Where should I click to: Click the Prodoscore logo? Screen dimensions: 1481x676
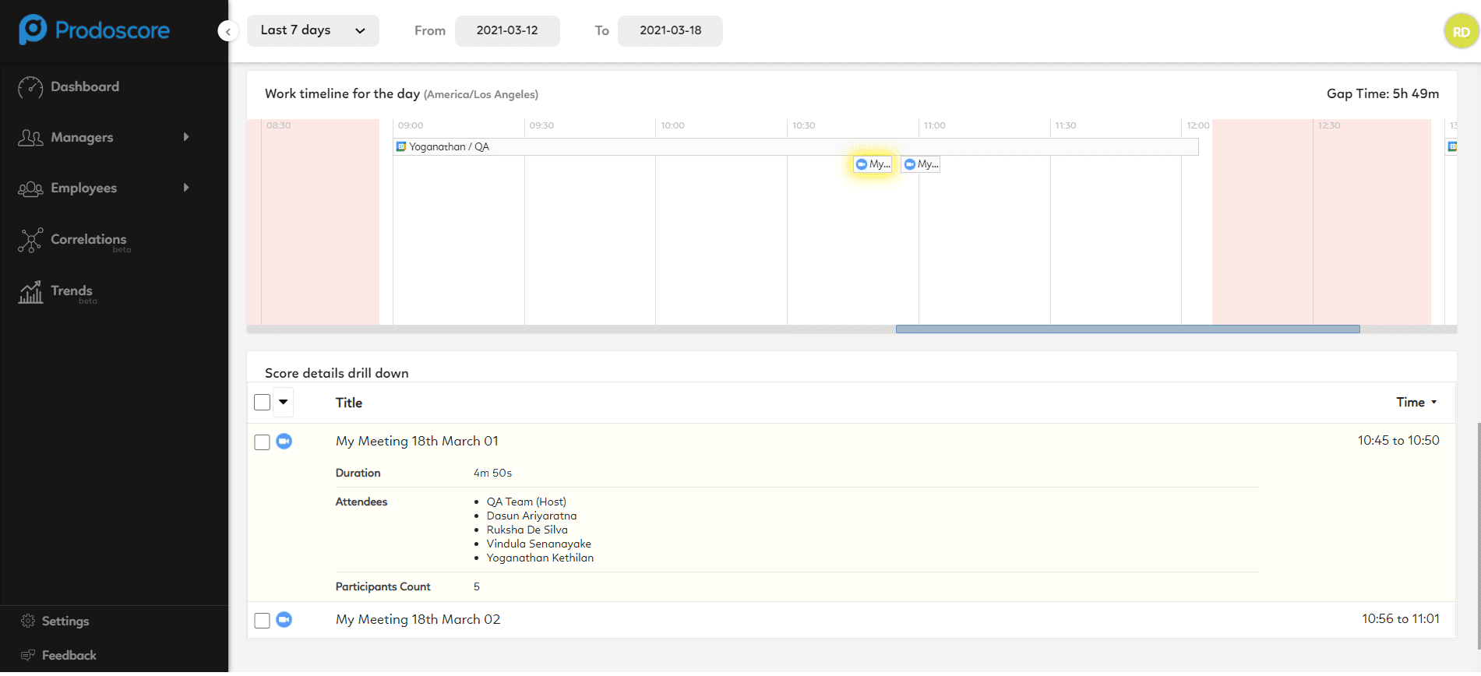(x=94, y=30)
